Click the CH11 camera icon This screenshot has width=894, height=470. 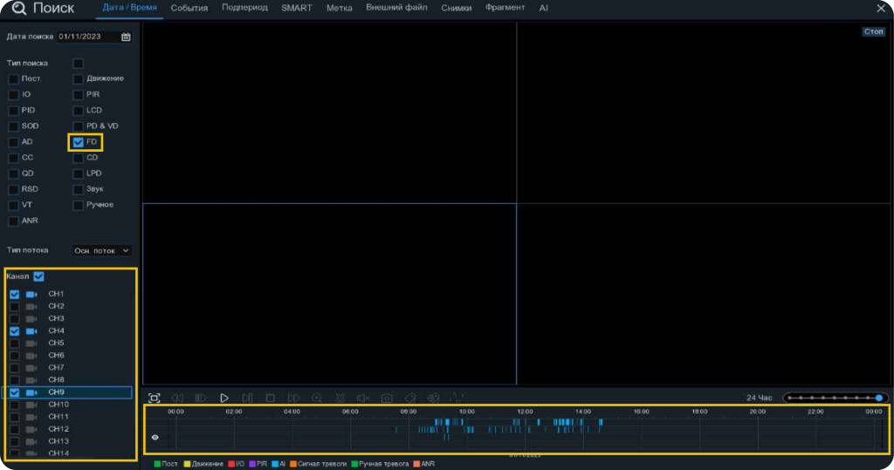pyautogui.click(x=31, y=417)
